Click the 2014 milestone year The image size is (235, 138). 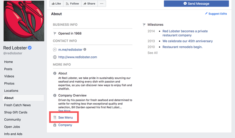tap(151, 31)
